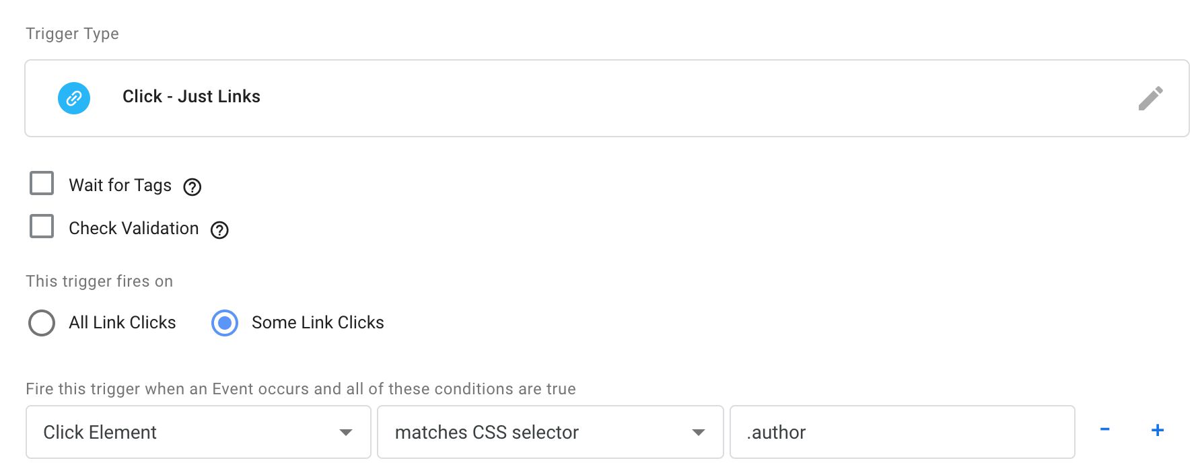Click the Click - Just Links trigger type box
The image size is (1198, 471).
(607, 98)
